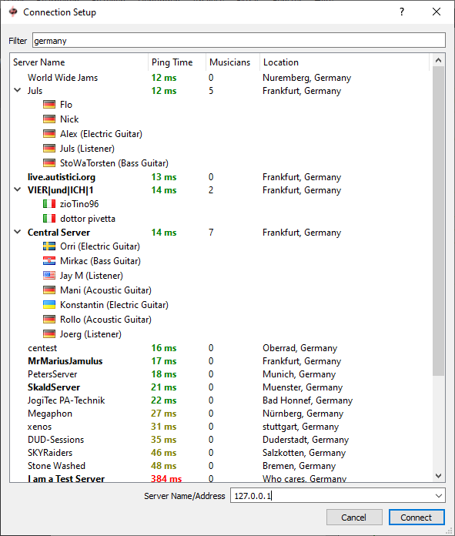The image size is (455, 536).
Task: Select the xenos server
Action: click(219, 427)
